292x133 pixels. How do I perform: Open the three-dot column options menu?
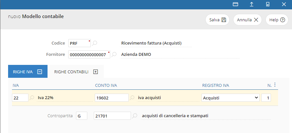275,85
